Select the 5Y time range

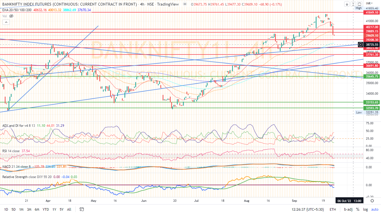[62, 209]
